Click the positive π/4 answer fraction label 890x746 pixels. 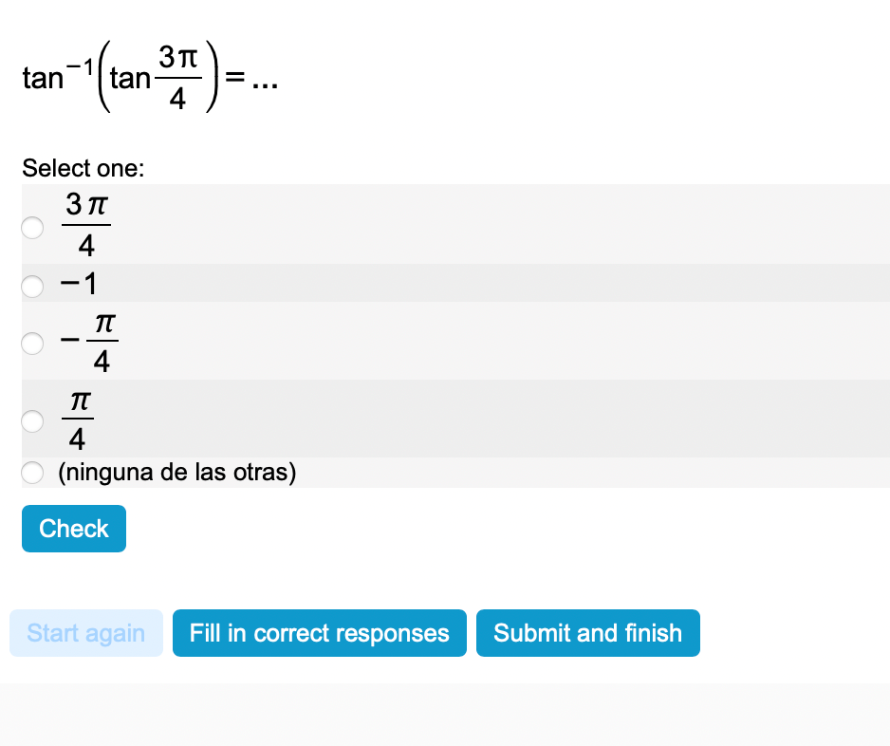pos(78,420)
